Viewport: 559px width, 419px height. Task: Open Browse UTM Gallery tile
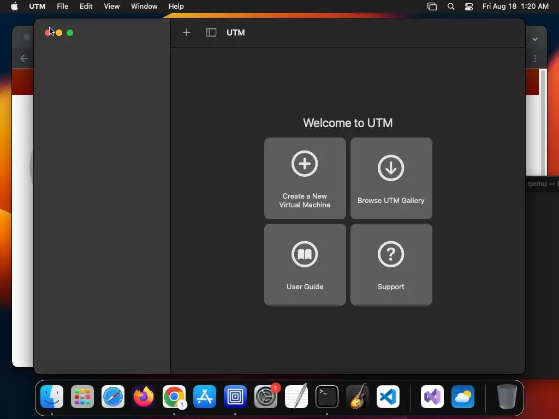391,178
